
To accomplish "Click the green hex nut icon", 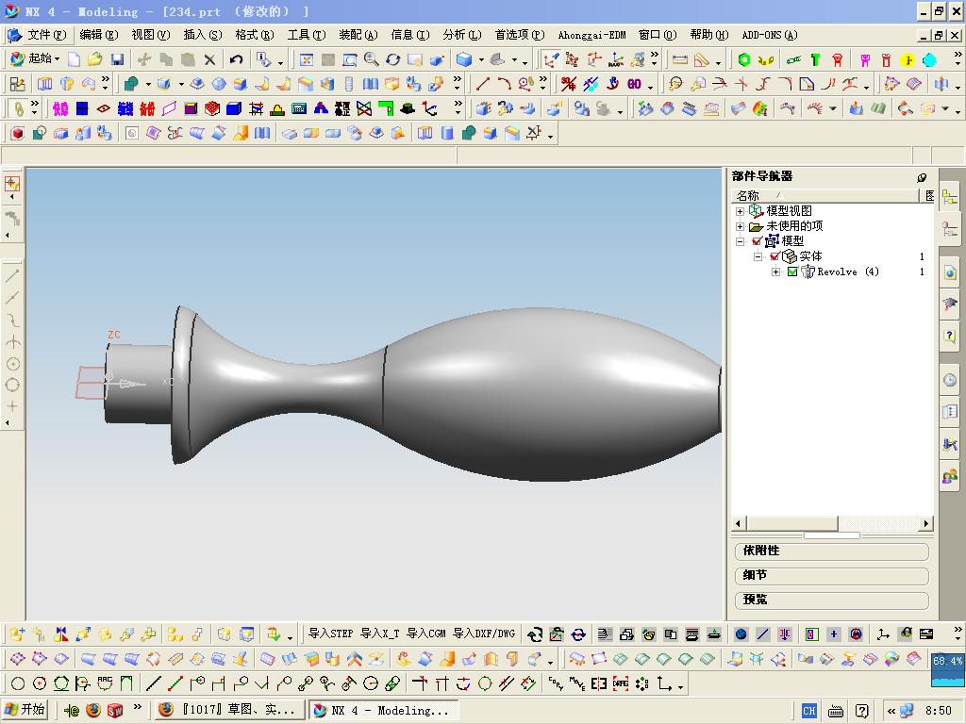I will (744, 59).
